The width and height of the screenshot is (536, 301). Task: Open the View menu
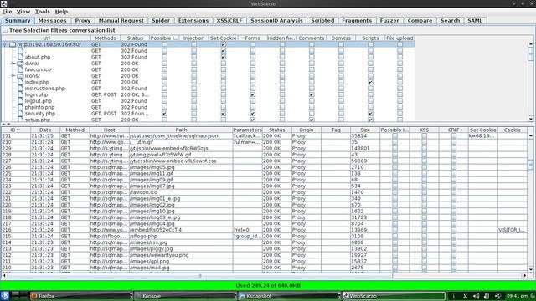point(23,12)
